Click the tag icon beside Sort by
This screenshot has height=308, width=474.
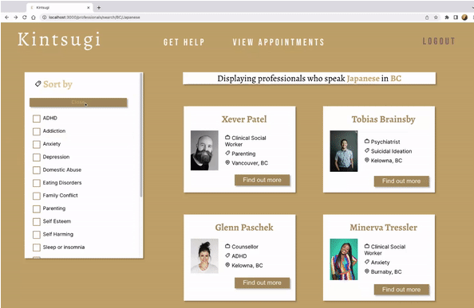tap(38, 84)
